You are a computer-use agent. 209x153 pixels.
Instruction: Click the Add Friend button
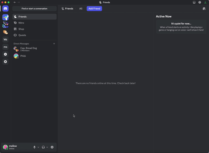(94, 9)
